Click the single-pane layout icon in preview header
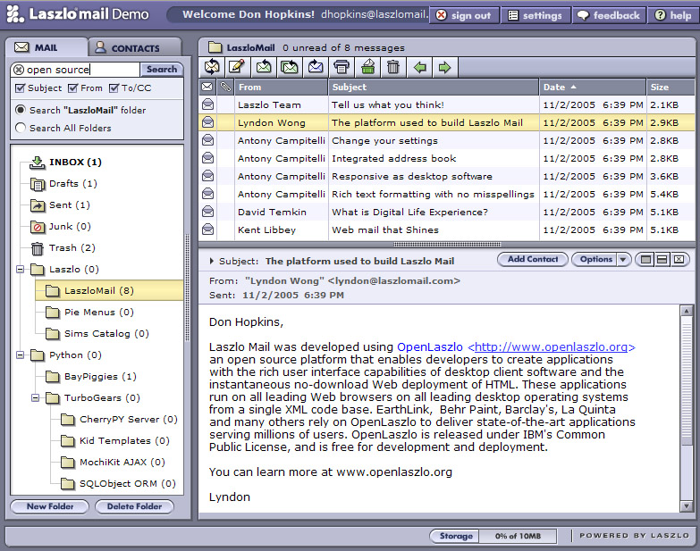The height and width of the screenshot is (551, 700). point(645,259)
